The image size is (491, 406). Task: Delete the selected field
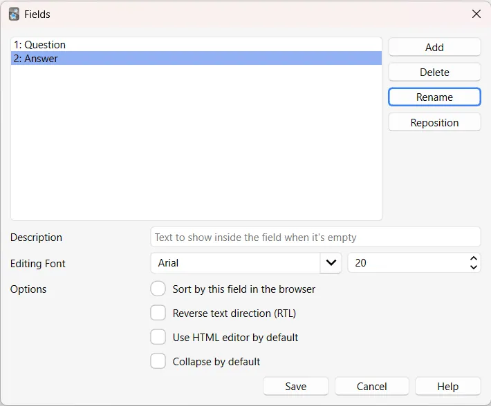[x=434, y=72]
